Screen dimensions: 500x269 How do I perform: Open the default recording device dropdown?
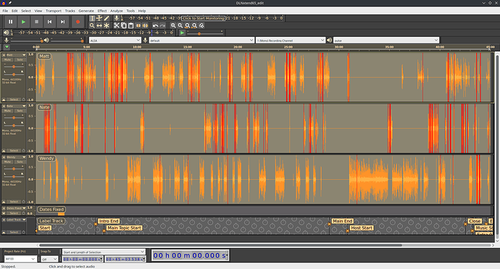(201, 40)
